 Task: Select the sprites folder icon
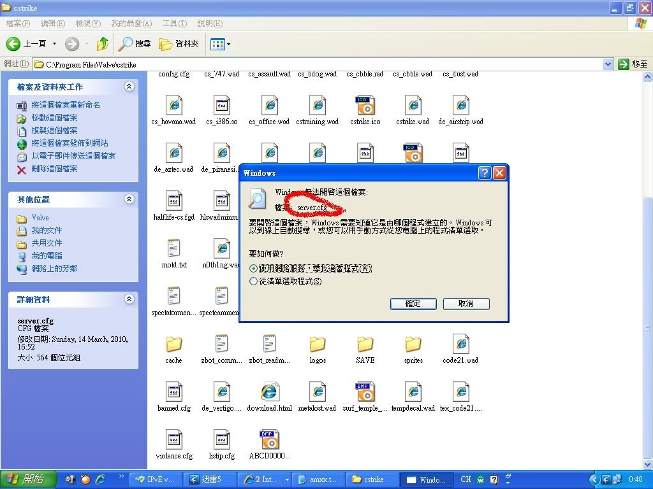pyautogui.click(x=413, y=344)
